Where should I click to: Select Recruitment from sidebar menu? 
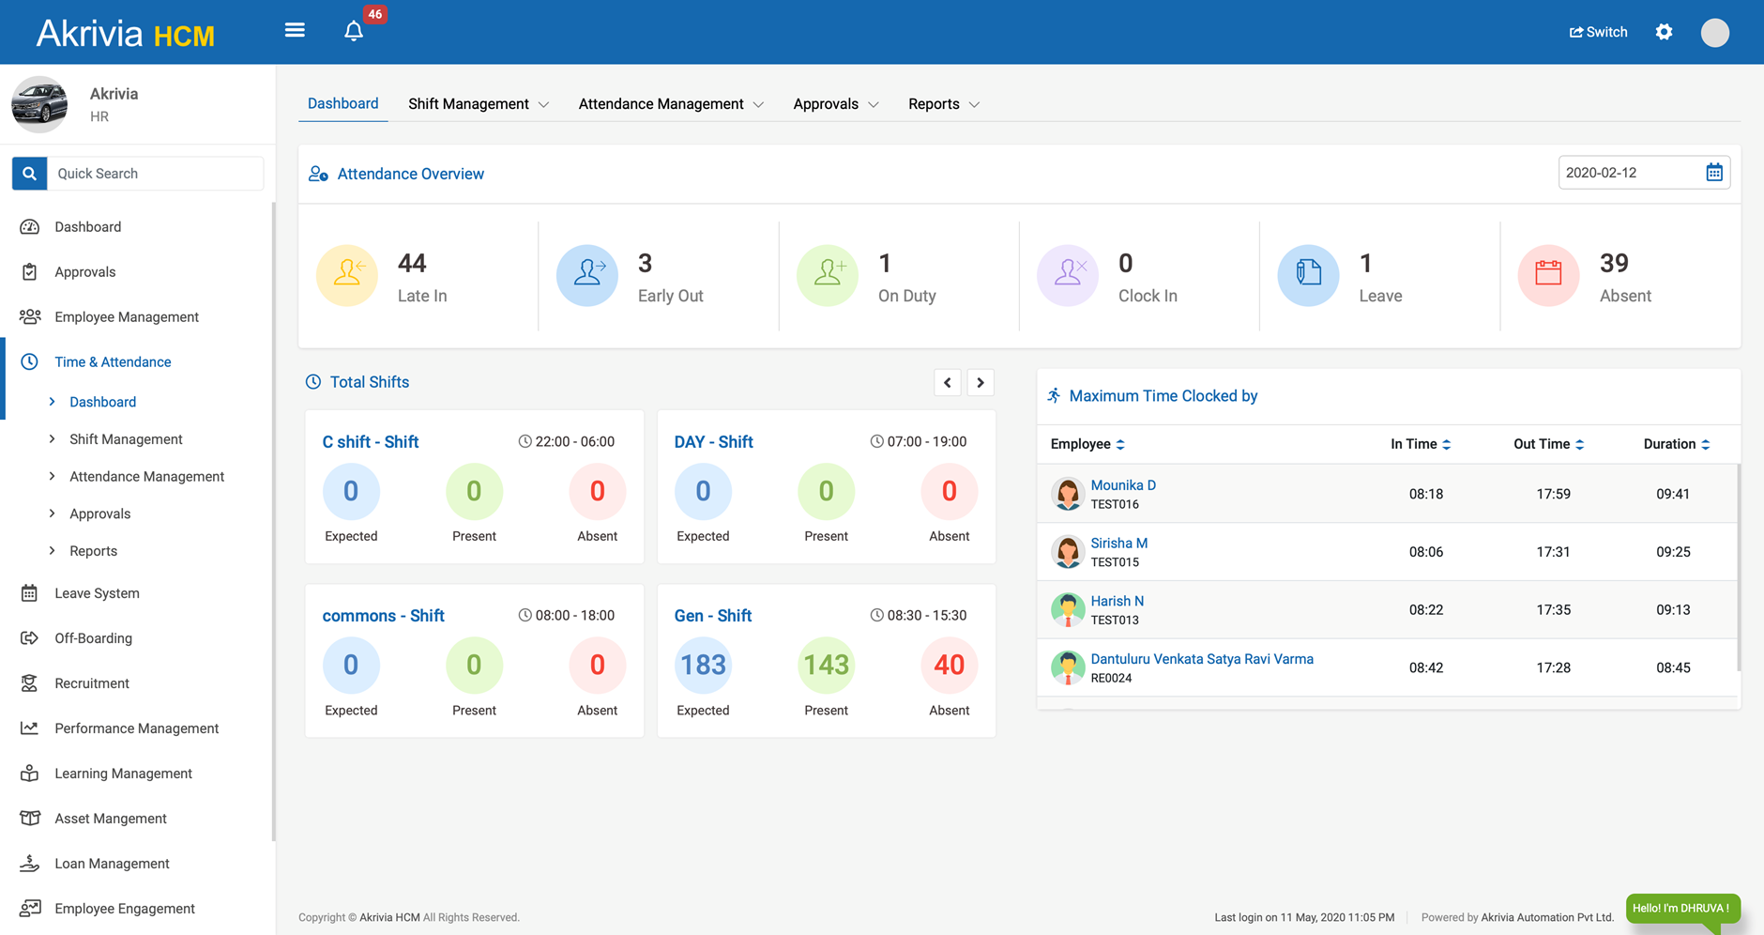click(x=92, y=683)
